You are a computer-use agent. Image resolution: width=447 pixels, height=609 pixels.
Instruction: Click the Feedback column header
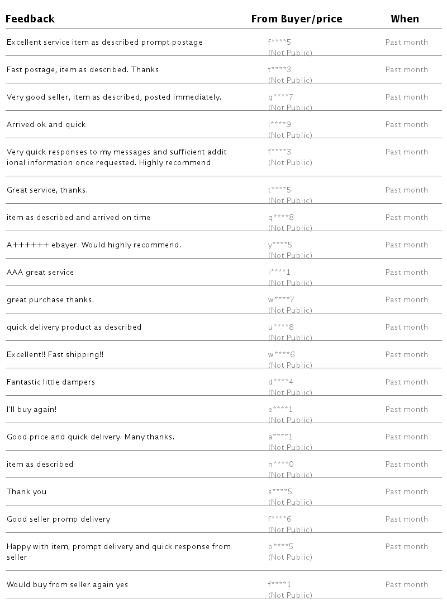click(x=30, y=19)
